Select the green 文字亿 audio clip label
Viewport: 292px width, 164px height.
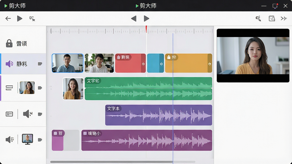point(93,81)
